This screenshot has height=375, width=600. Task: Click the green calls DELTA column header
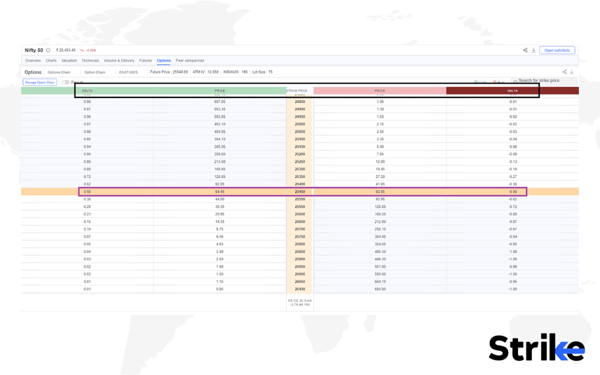click(87, 91)
